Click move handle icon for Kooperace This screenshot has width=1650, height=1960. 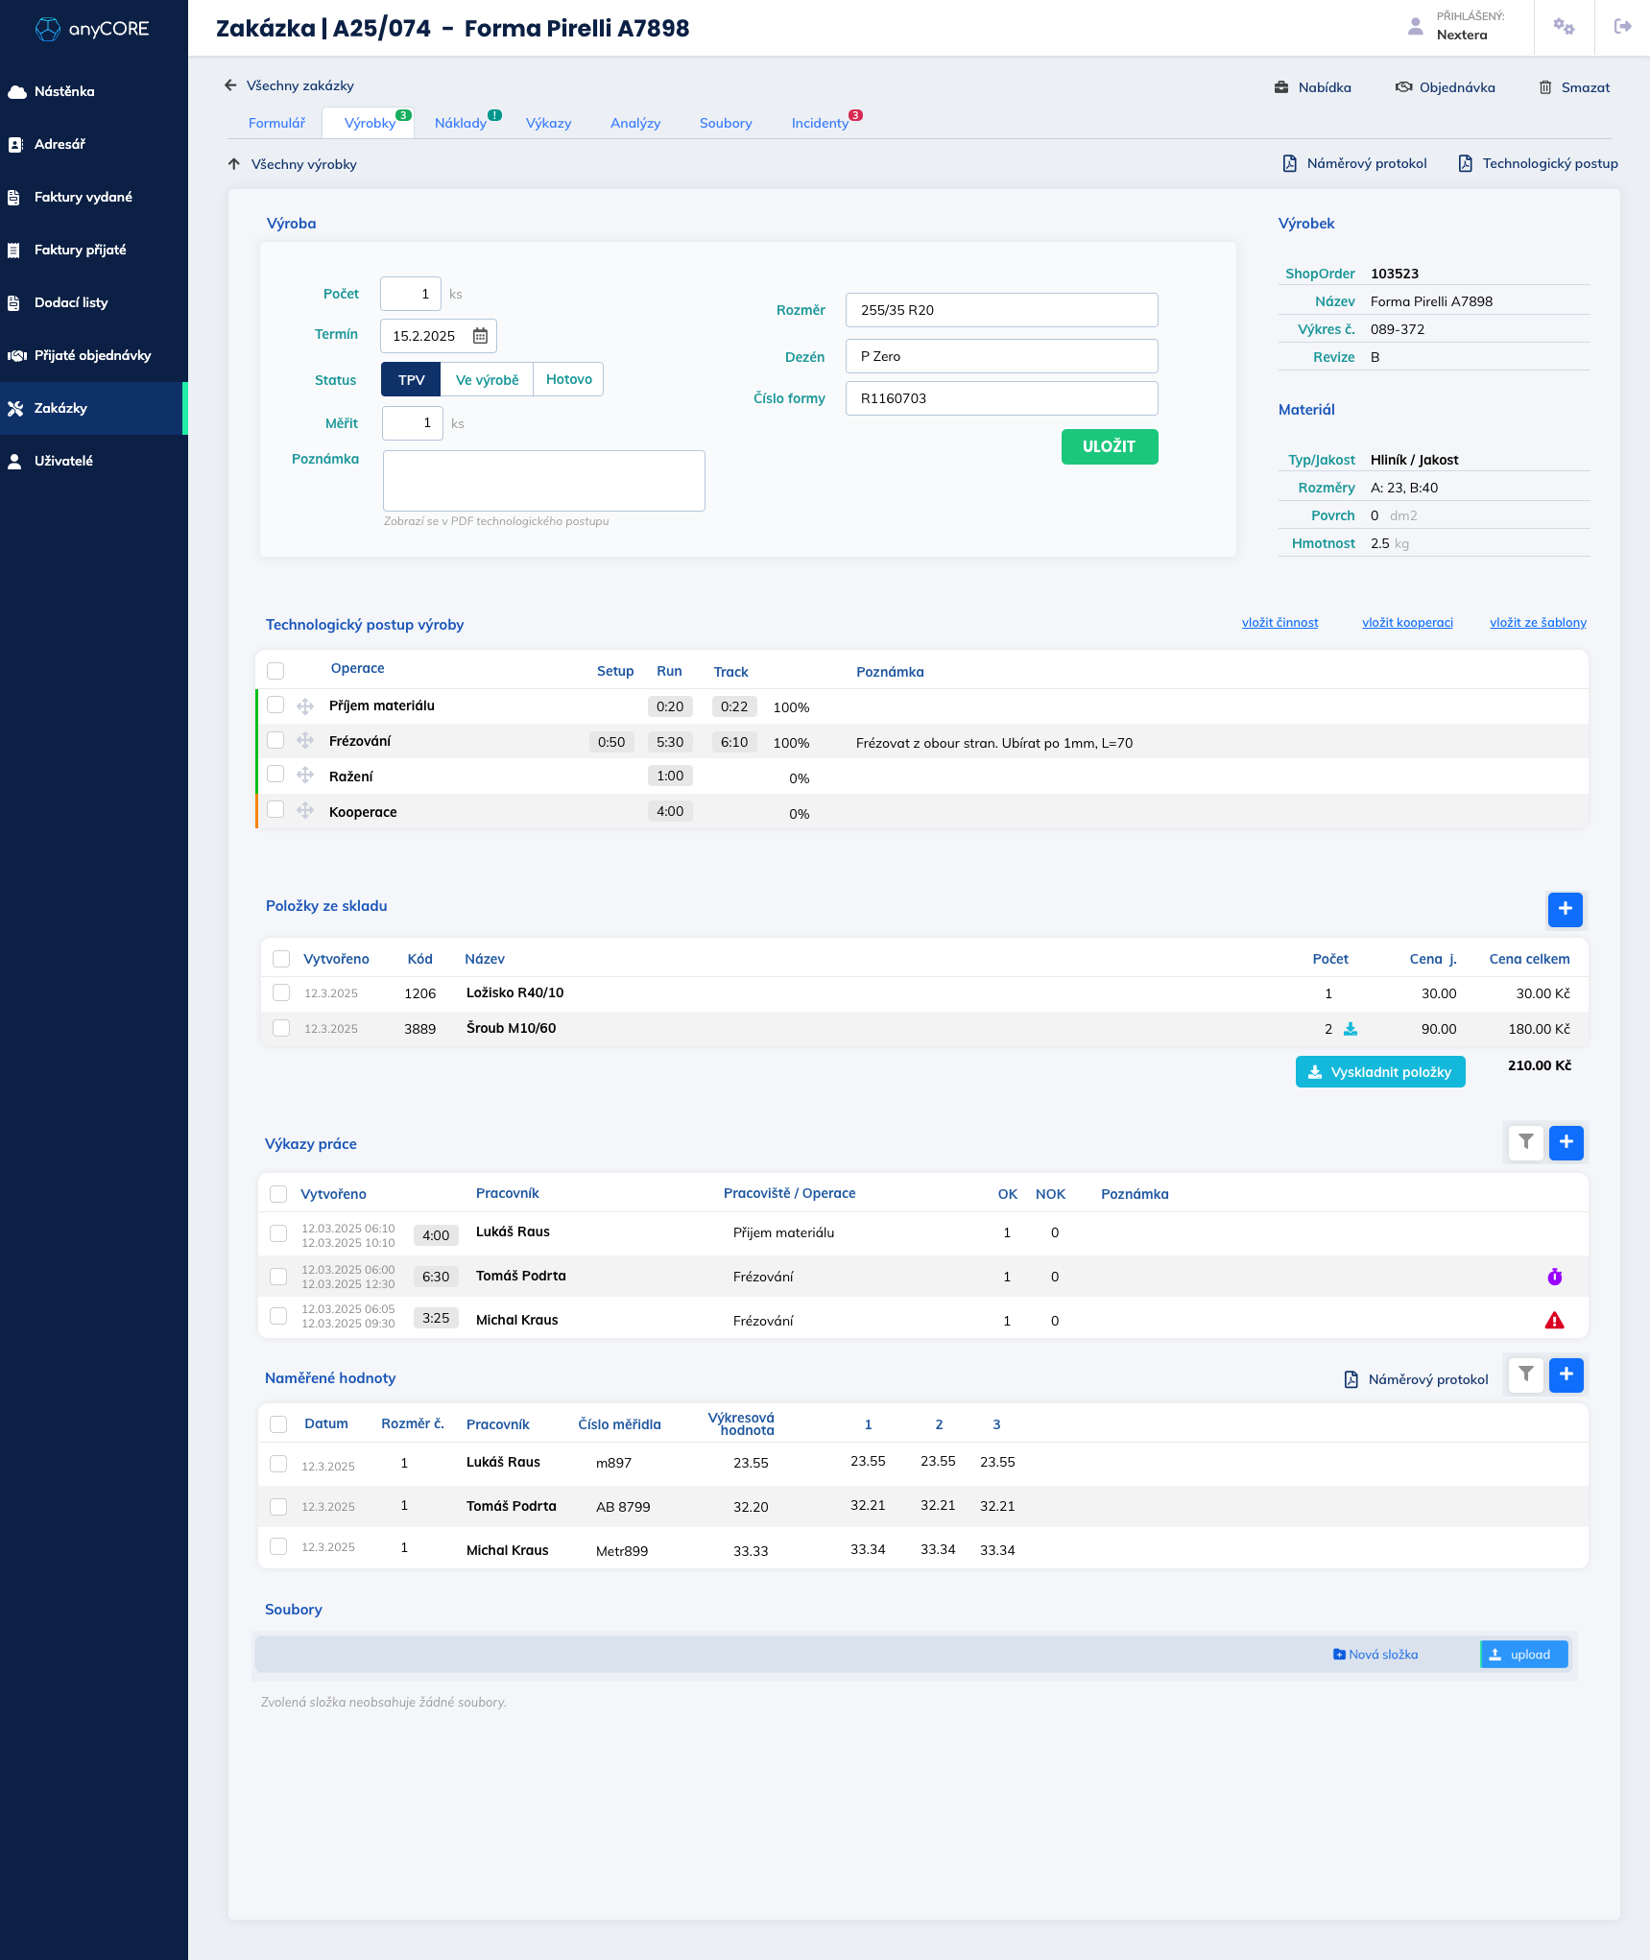point(305,811)
